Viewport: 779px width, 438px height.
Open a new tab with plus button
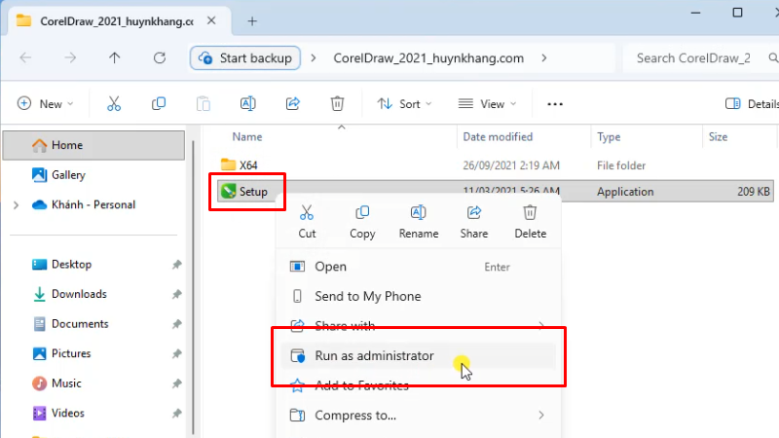[x=252, y=21]
